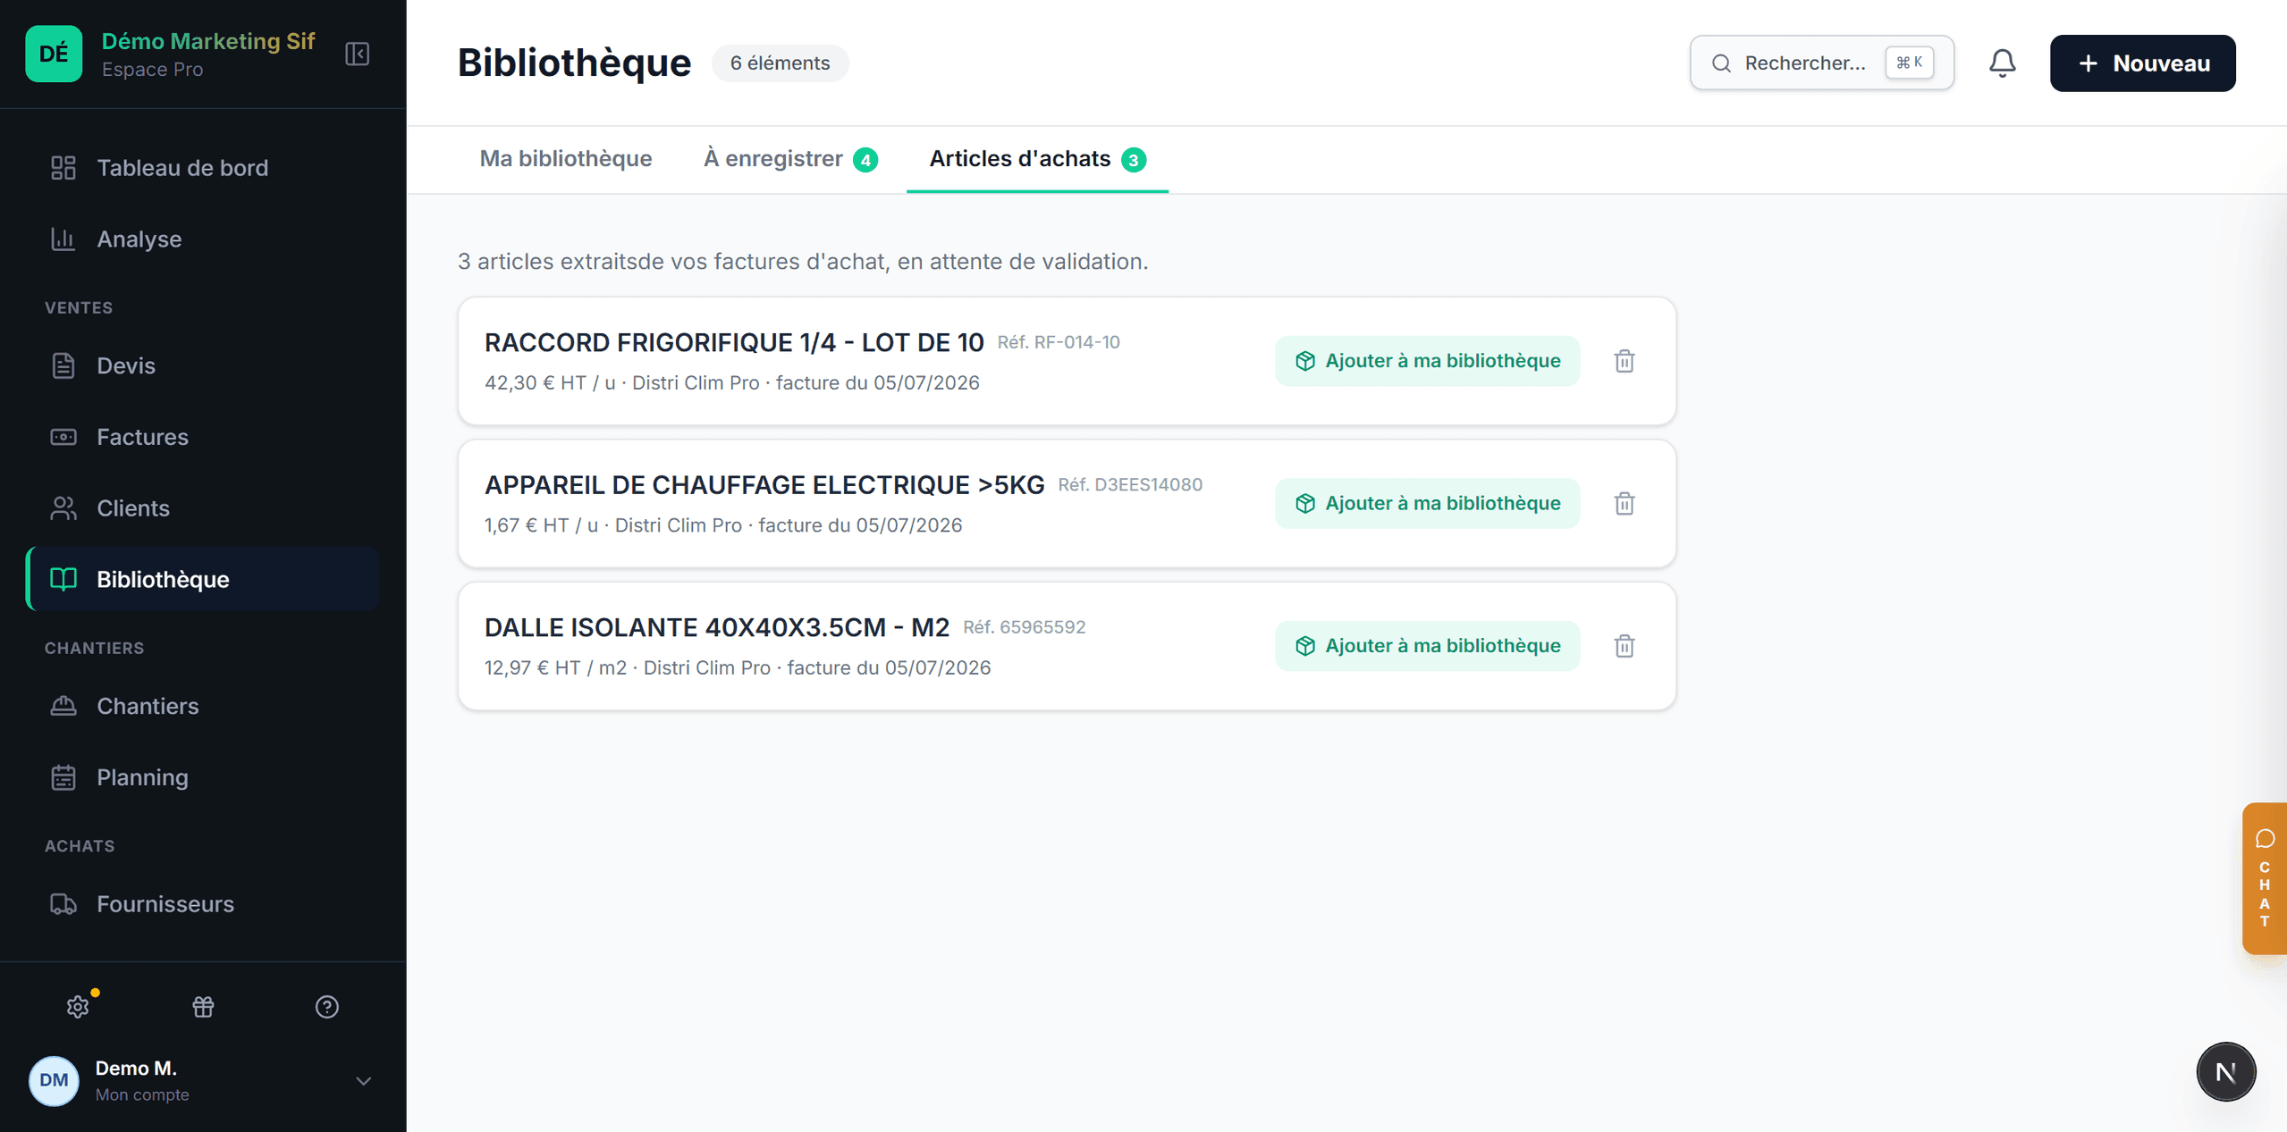This screenshot has height=1132, width=2287.
Task: Click the RACCORD FRIGORIFIQUE 1/4 title
Action: pos(734,342)
